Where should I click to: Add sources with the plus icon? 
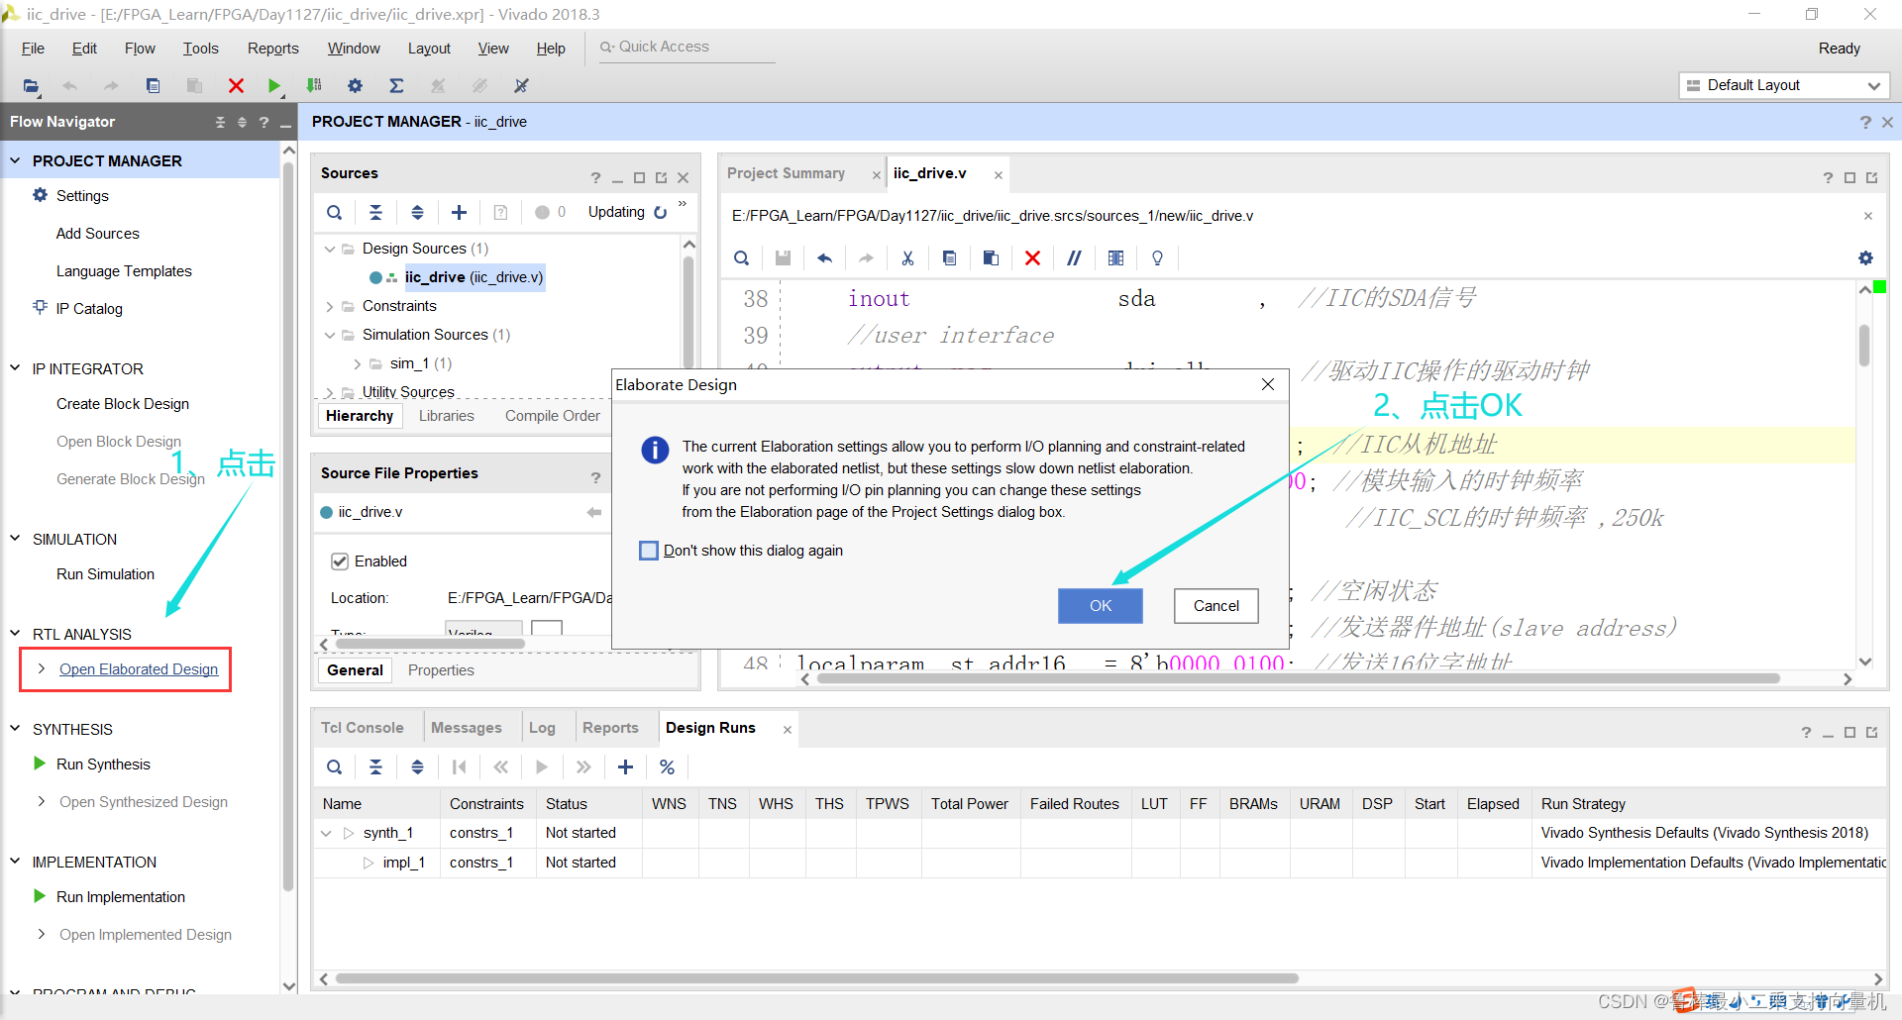[459, 212]
